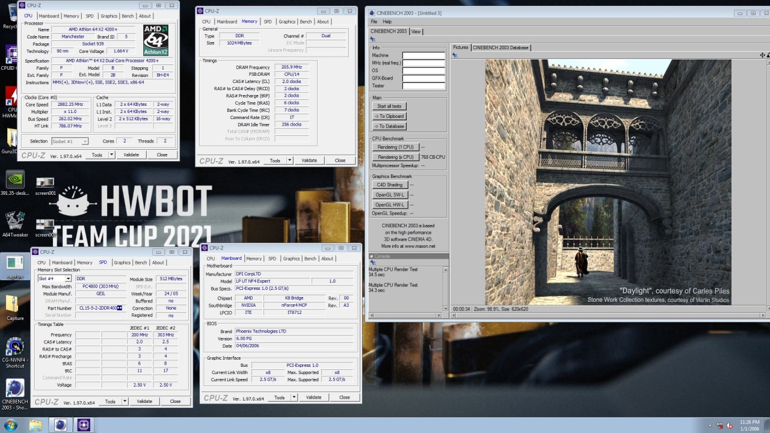Select the screen002 image file

45,227
